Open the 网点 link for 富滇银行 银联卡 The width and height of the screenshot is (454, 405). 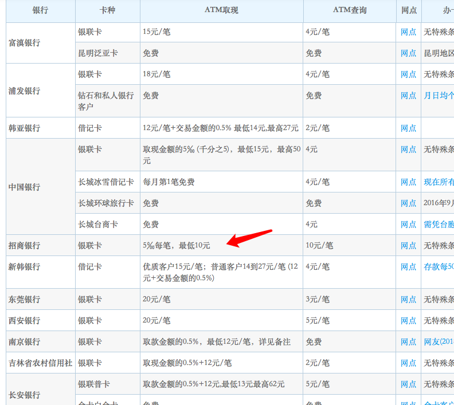tap(408, 32)
